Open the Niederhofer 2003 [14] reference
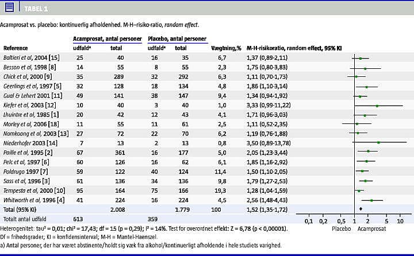The width and height of the screenshot is (414, 256). click(29, 142)
